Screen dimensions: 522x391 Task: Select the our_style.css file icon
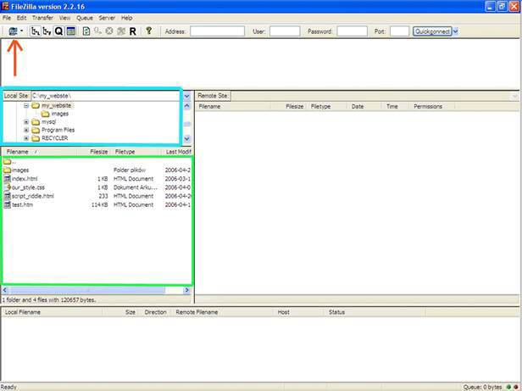tap(7, 187)
